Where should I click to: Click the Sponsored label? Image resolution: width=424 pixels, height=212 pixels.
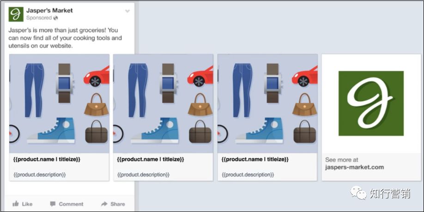click(x=39, y=18)
